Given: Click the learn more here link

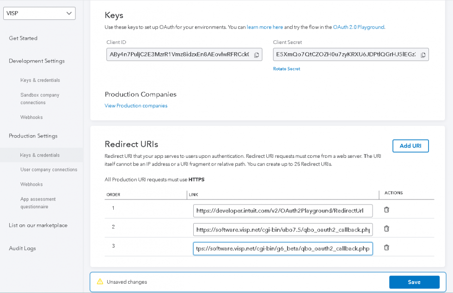Looking at the screenshot, I should [264, 27].
